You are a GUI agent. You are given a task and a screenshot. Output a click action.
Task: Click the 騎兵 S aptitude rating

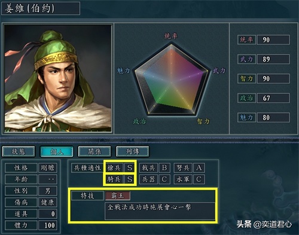click(130, 179)
